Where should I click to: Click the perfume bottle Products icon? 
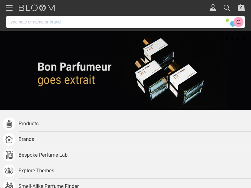pyautogui.click(x=9, y=124)
